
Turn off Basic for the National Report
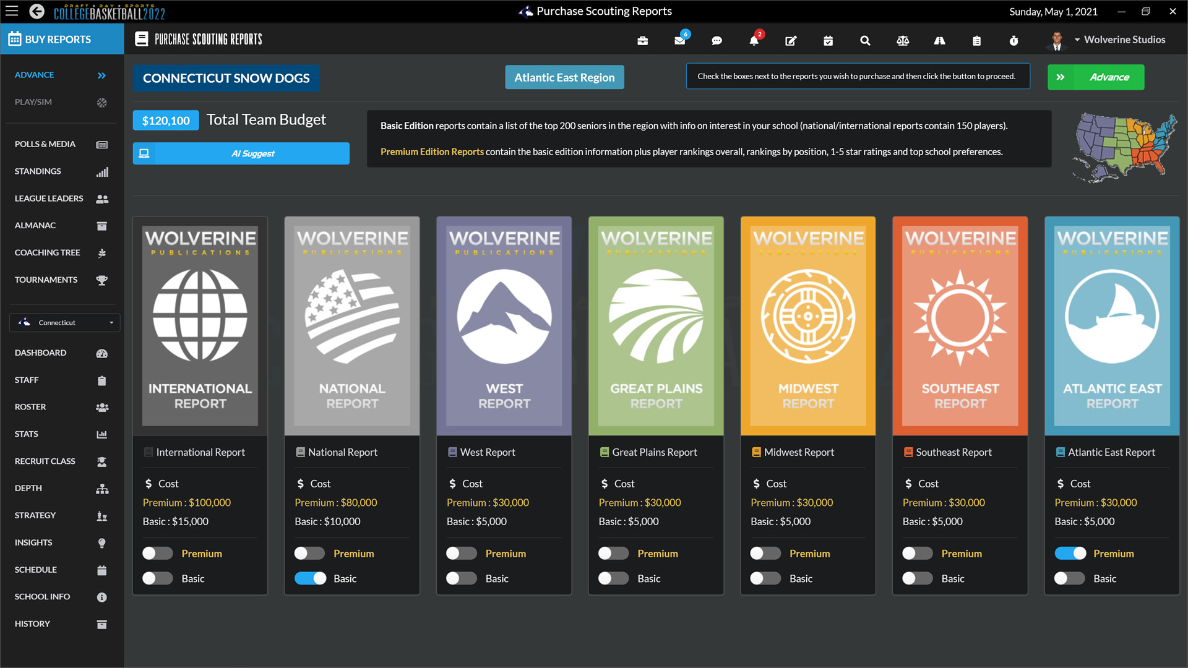point(310,578)
